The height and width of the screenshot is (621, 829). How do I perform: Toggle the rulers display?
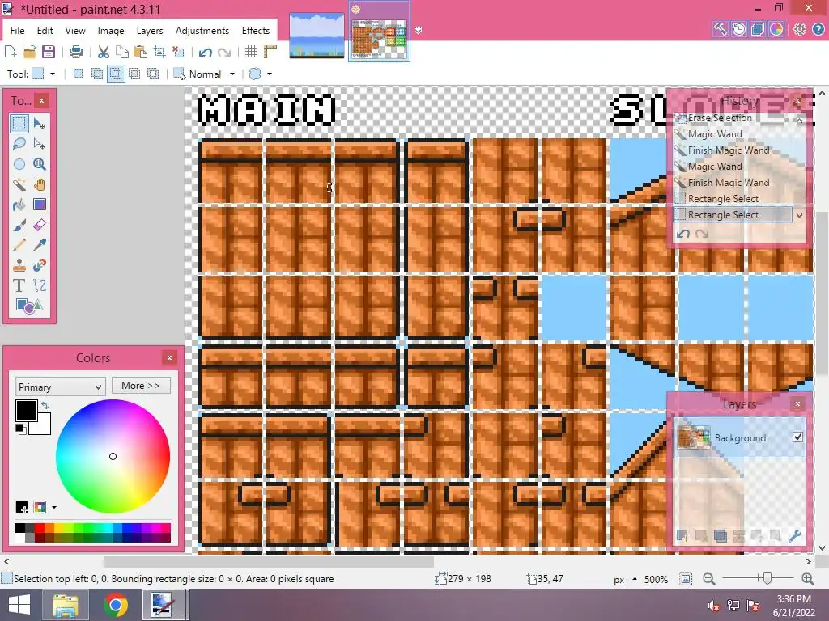[270, 52]
